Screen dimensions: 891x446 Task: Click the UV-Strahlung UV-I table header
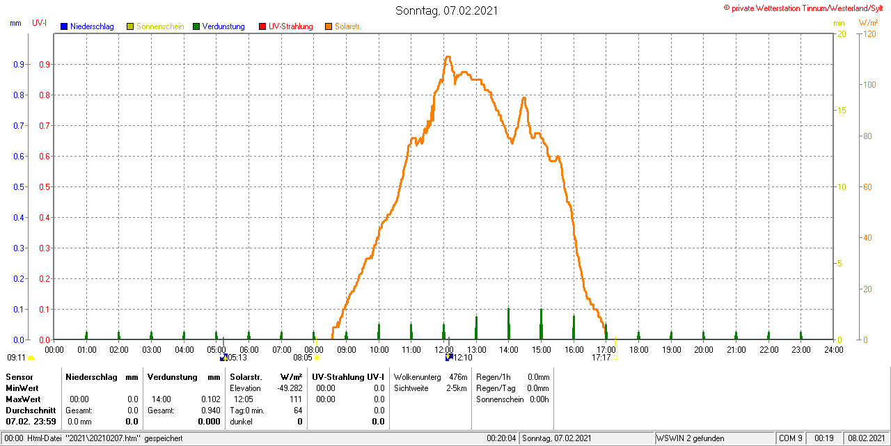pyautogui.click(x=348, y=376)
